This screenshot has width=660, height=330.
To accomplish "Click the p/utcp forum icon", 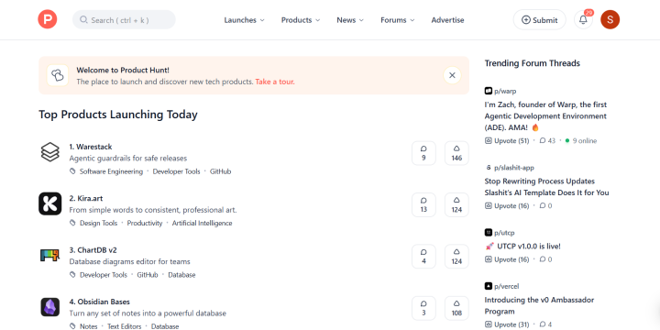I will (489, 233).
